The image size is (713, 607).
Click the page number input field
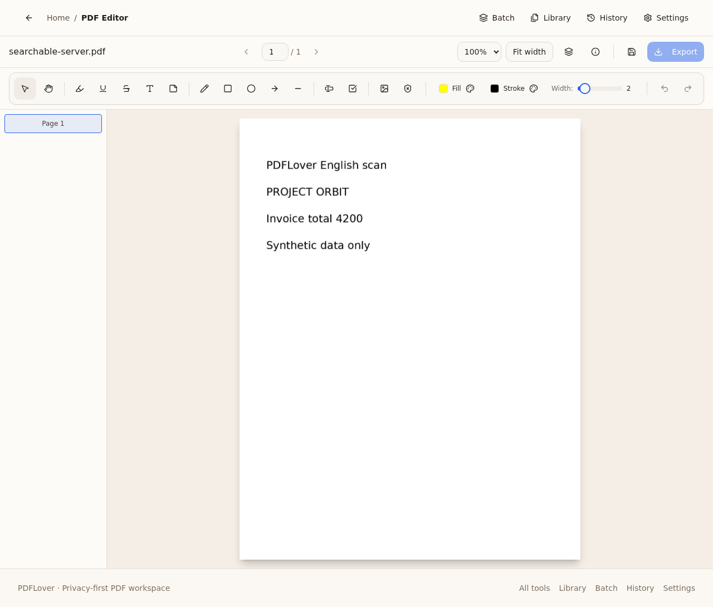tap(275, 52)
